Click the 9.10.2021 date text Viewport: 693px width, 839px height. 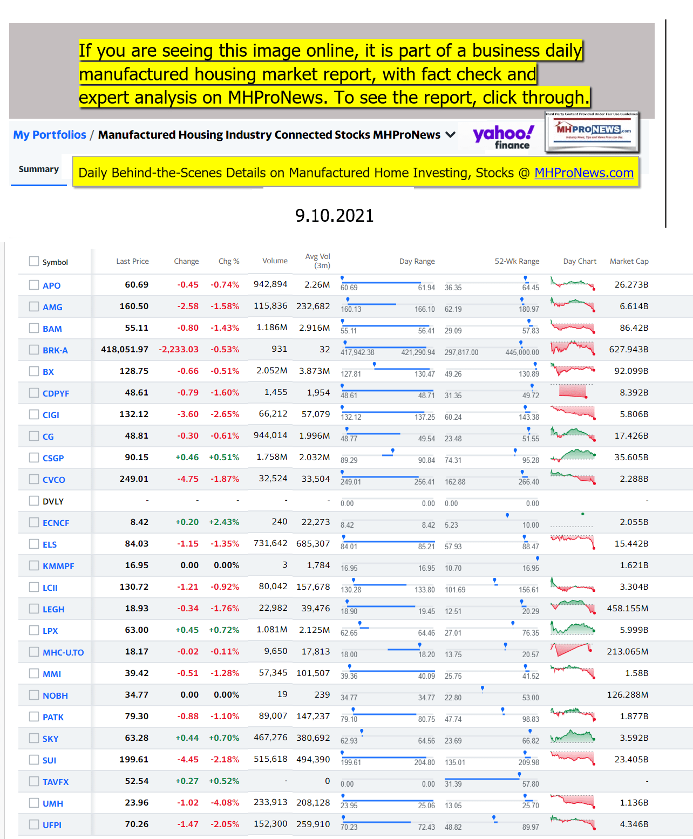click(x=334, y=215)
